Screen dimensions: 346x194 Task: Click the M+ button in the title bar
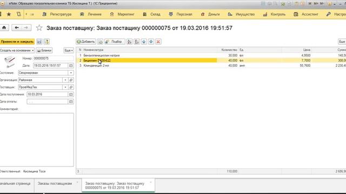316,4
